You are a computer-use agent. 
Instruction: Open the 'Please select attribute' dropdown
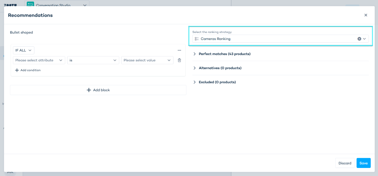(39, 60)
